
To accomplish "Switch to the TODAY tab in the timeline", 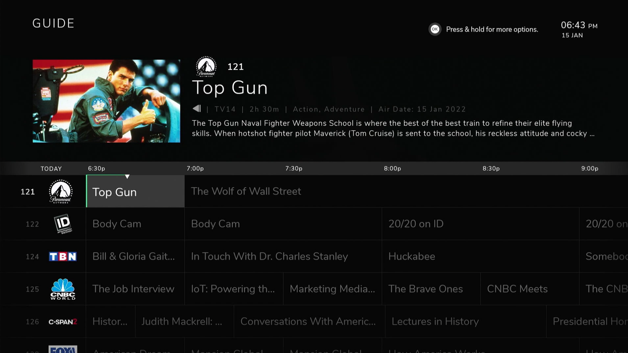I will tap(51, 169).
